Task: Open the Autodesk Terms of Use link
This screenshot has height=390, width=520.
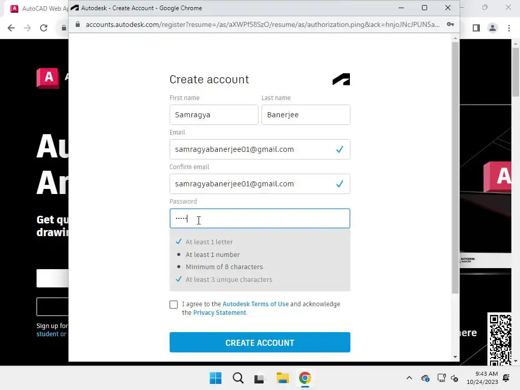Action: tap(255, 304)
